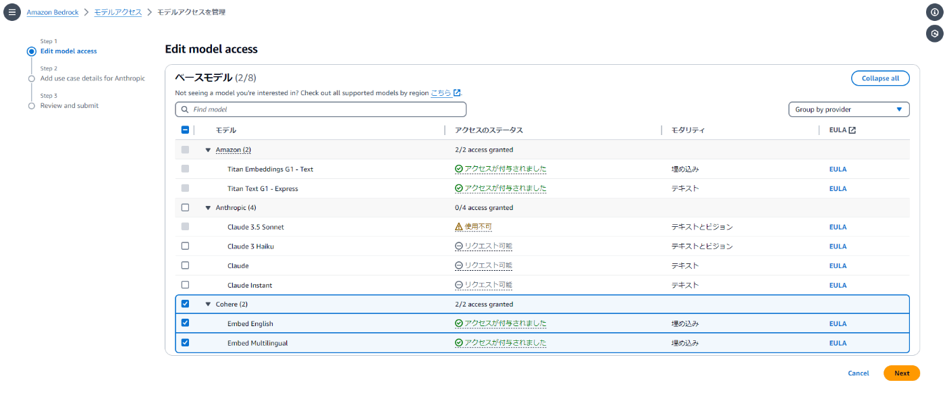The height and width of the screenshot is (395, 945).
Task: Click the モデルアクセス breadcrumb link
Action: (117, 12)
